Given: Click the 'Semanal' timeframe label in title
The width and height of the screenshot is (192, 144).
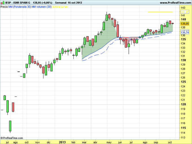Looking at the screenshot, I should tap(60, 3).
